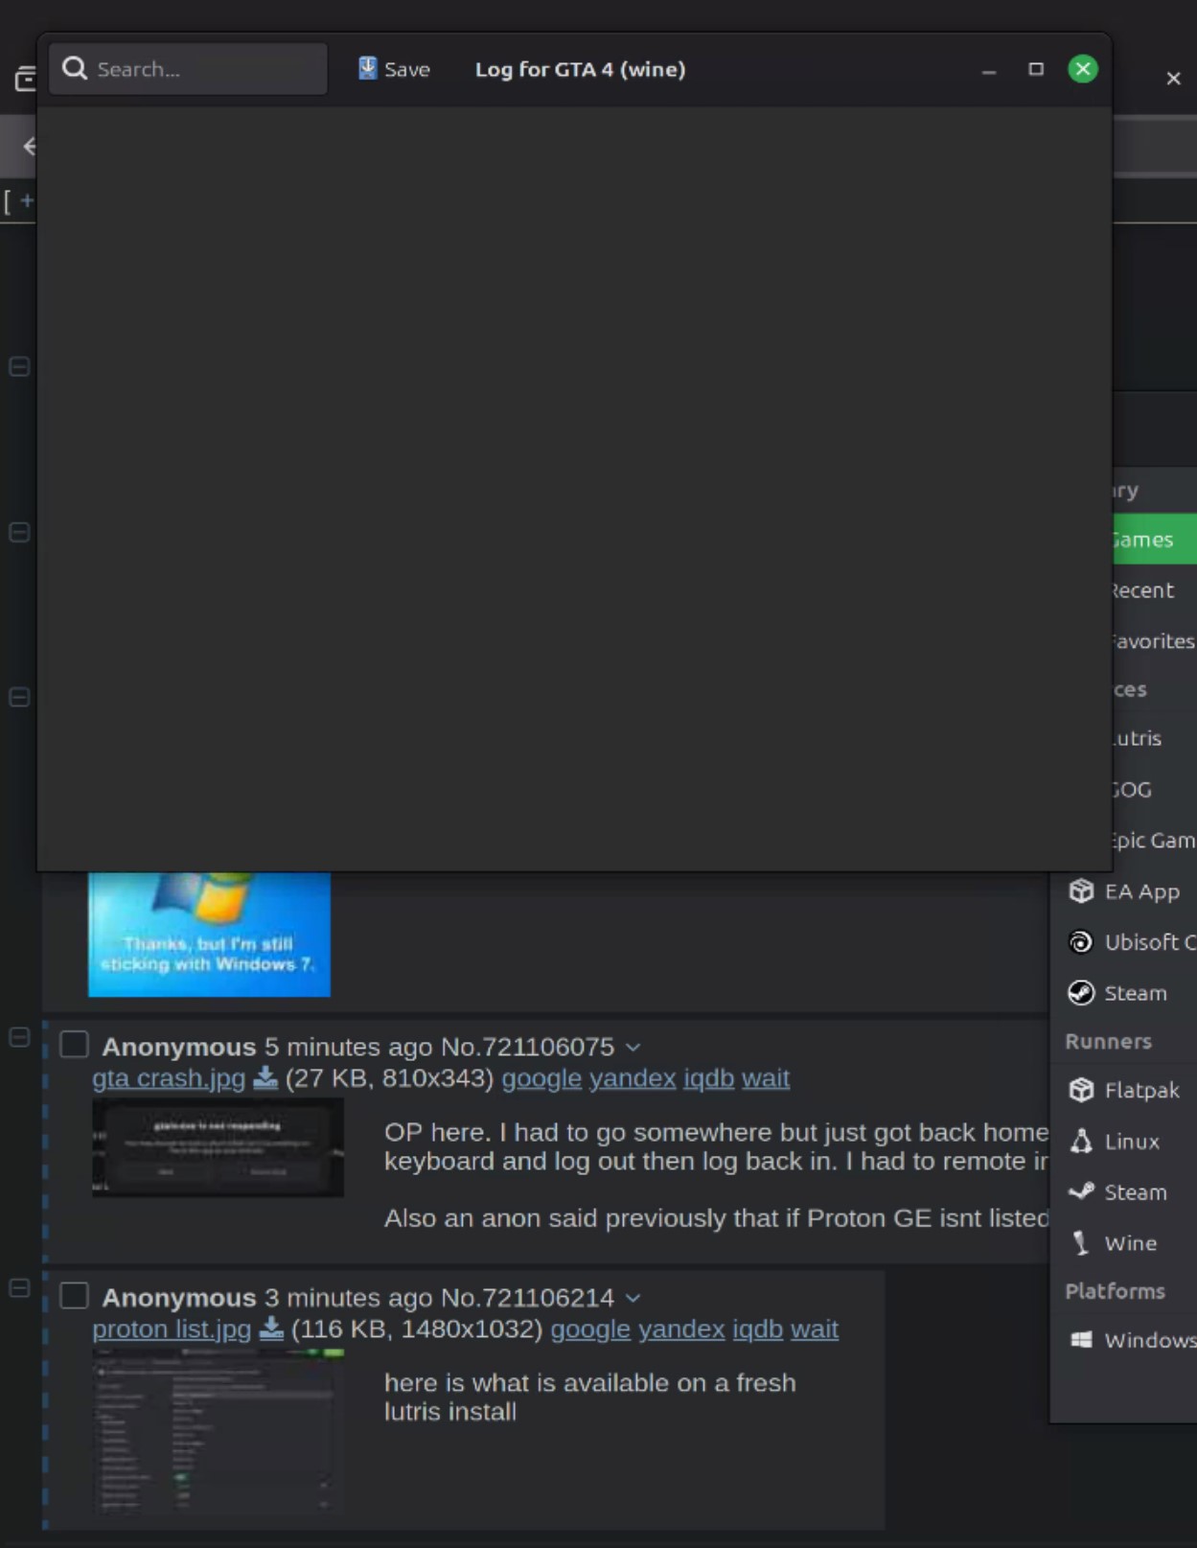1197x1548 pixels.
Task: Collapse post No.721106075 with minus icon
Action: click(x=19, y=1037)
